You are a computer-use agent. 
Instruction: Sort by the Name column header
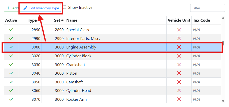pos(72,20)
